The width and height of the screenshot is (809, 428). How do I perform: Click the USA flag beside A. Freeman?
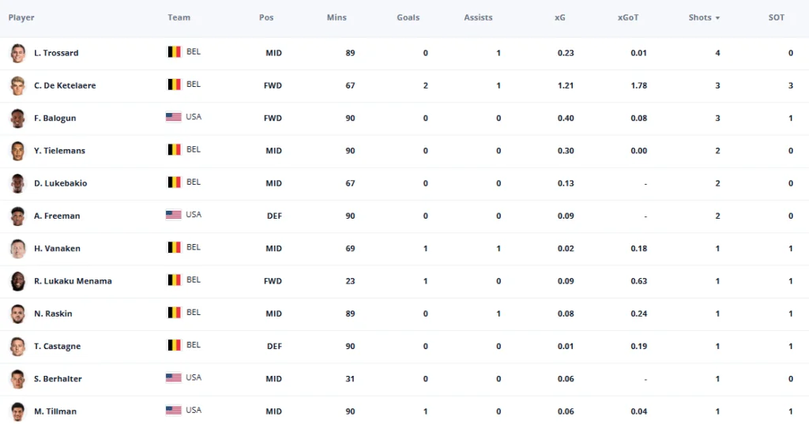173,215
